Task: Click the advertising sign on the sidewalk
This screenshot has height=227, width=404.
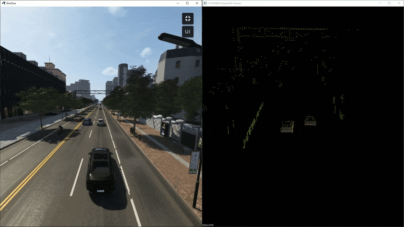Action: [x=194, y=162]
